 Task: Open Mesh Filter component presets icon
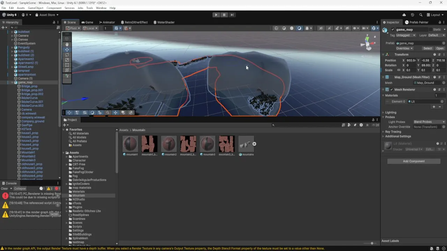[439, 77]
